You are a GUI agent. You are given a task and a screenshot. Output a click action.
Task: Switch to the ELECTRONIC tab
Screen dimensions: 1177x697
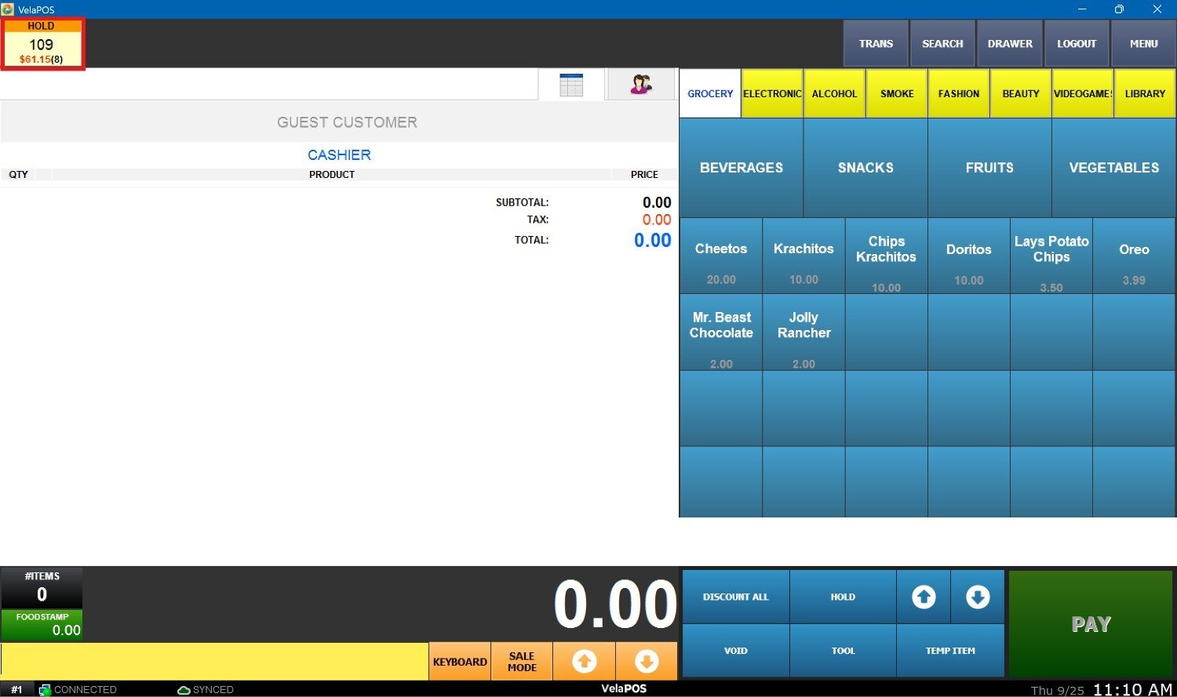coord(772,93)
